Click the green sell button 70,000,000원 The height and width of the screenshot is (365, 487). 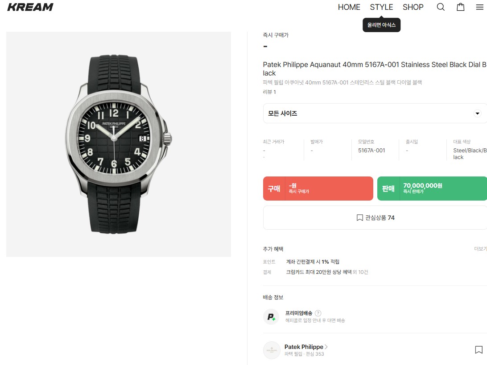432,189
